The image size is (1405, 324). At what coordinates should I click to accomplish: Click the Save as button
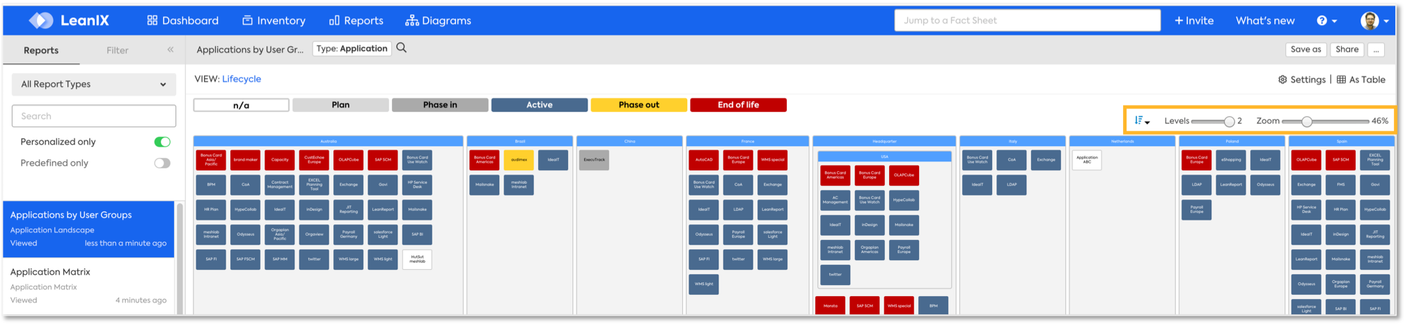pyautogui.click(x=1305, y=49)
